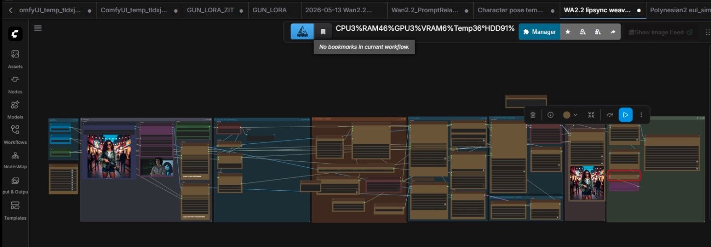711x247 pixels.
Task: Click the star icon next to Manager
Action: [568, 32]
